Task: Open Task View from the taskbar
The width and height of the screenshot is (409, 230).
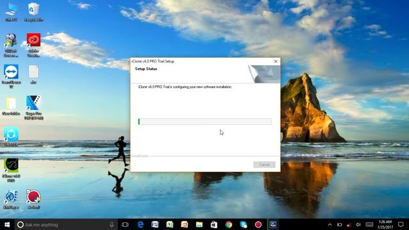Action: (125, 224)
